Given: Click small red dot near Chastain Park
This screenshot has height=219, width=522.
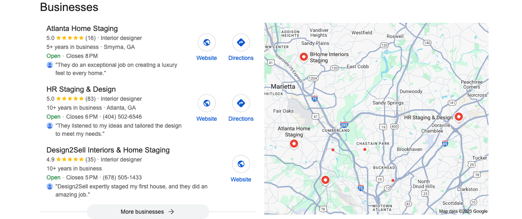Looking at the screenshot, I should (x=365, y=150).
